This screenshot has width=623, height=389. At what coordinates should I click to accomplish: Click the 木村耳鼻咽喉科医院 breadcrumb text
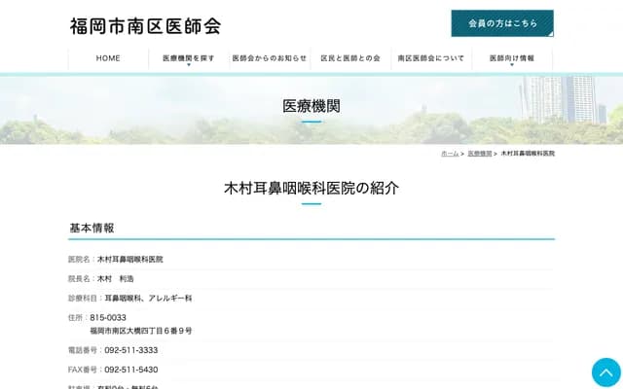click(x=528, y=154)
